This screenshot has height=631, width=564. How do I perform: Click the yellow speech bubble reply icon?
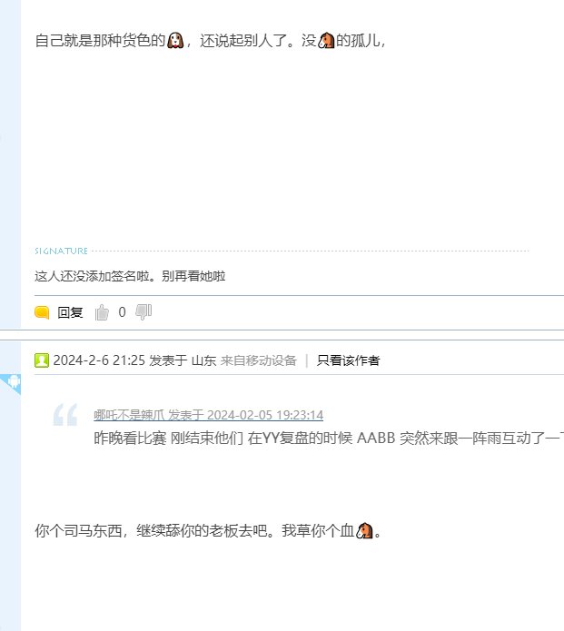(42, 312)
